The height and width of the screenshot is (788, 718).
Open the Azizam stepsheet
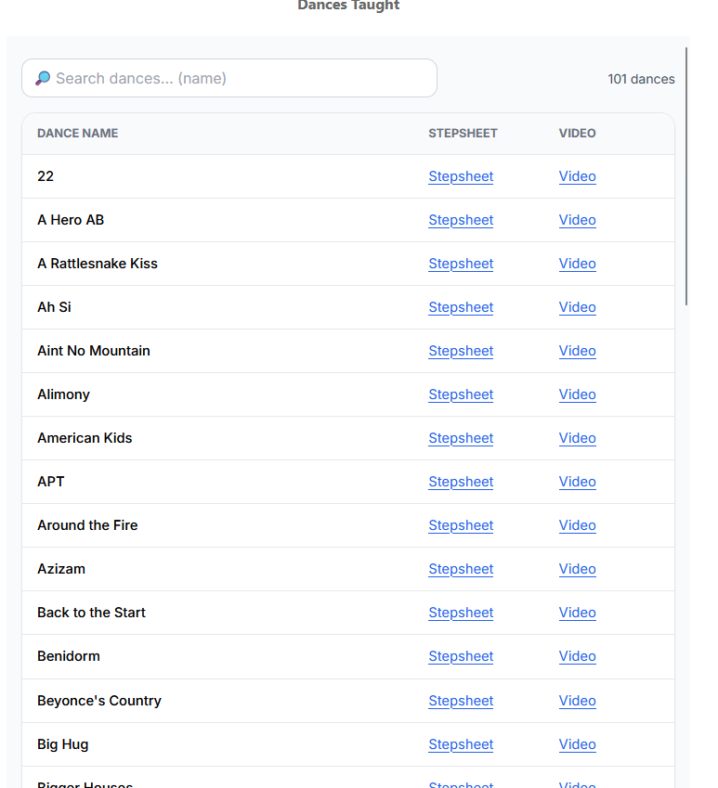pos(461,569)
